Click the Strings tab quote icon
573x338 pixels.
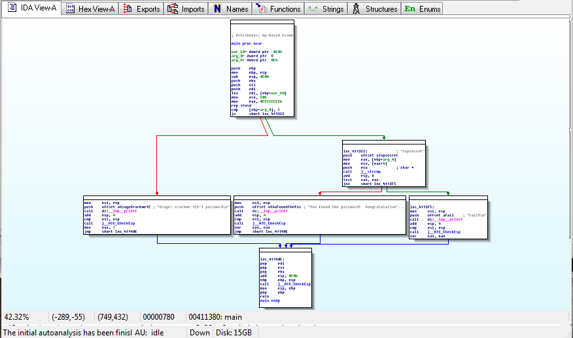point(313,9)
